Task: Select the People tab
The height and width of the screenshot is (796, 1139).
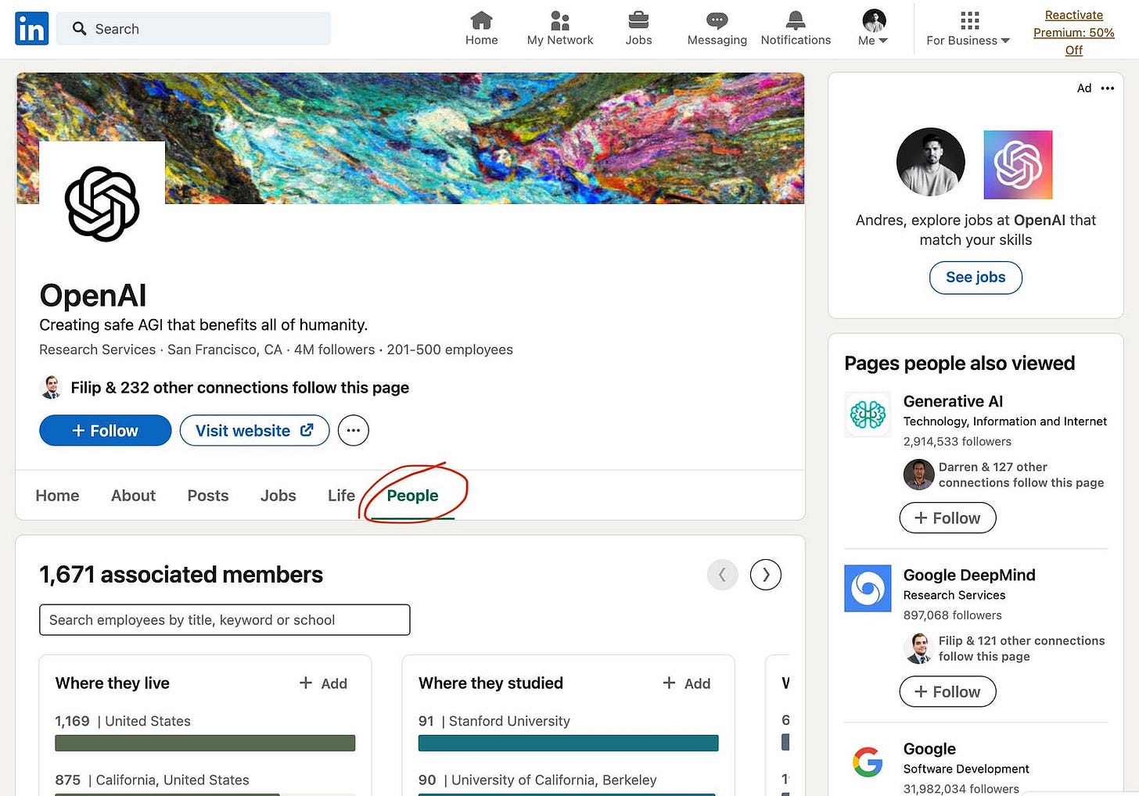Action: click(412, 496)
